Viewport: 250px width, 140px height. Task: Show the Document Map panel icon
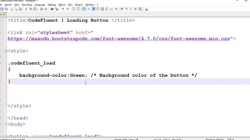coord(102,9)
